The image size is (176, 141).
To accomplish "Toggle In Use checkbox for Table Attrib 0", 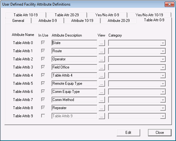I will [x=43, y=43].
